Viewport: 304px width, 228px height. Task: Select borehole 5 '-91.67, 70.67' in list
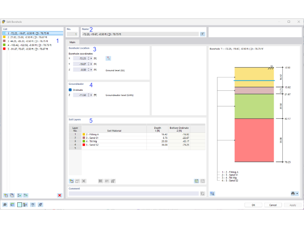[x=33, y=49]
